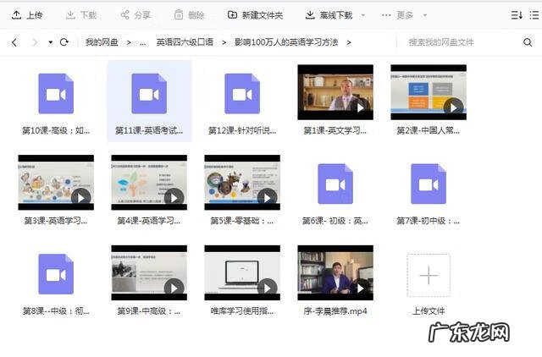Screen dimensions: 542x357
Task: Click the 上传文件 plus tile
Action: click(x=429, y=275)
